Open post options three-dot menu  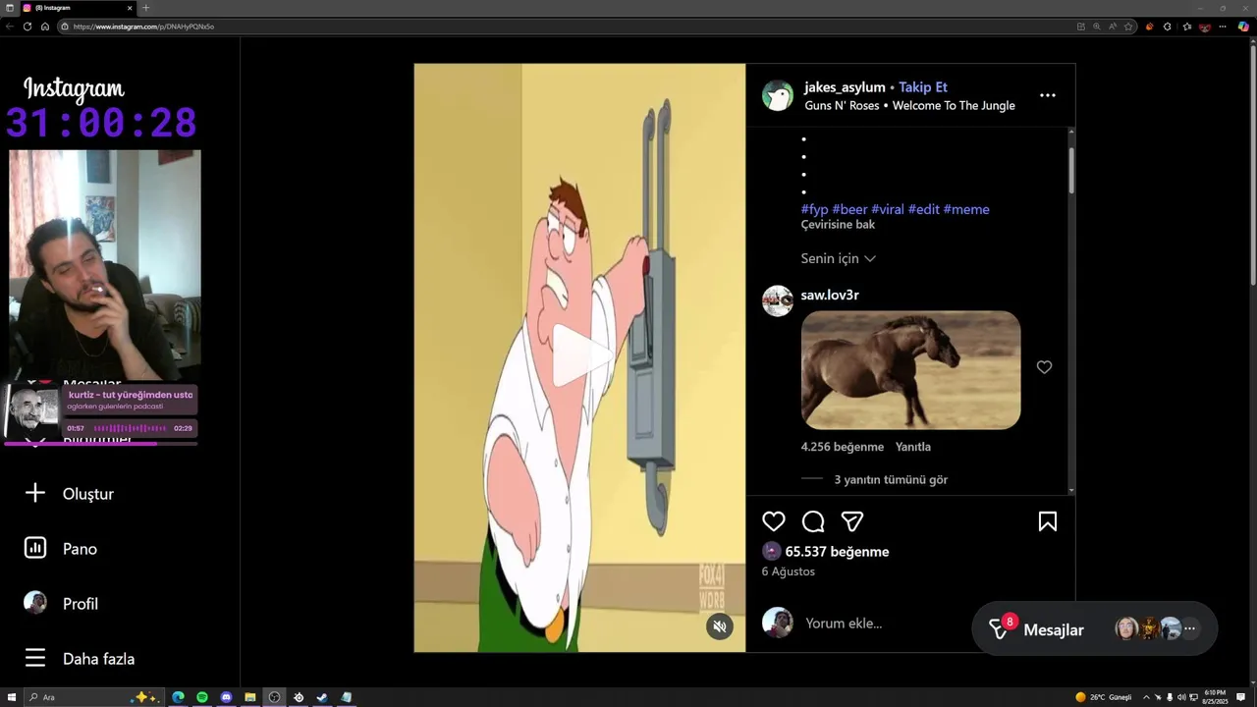(1048, 95)
